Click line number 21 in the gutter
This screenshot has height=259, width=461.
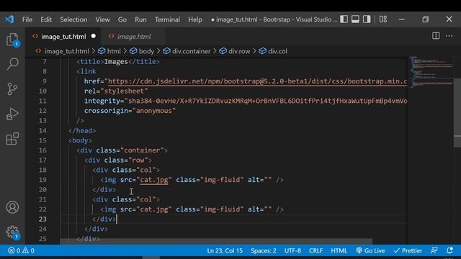[x=42, y=199]
